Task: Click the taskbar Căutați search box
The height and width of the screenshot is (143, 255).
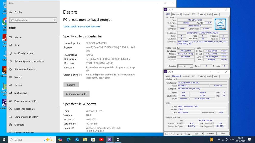Action: pos(32,140)
